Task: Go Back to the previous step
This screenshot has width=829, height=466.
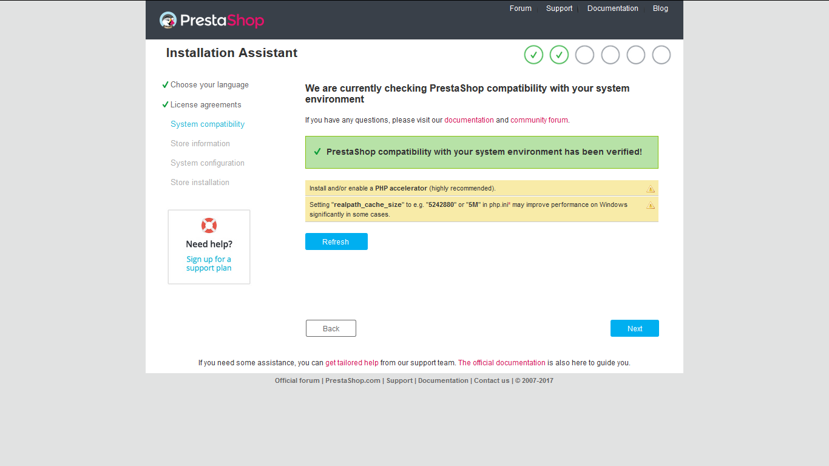Action: click(331, 328)
